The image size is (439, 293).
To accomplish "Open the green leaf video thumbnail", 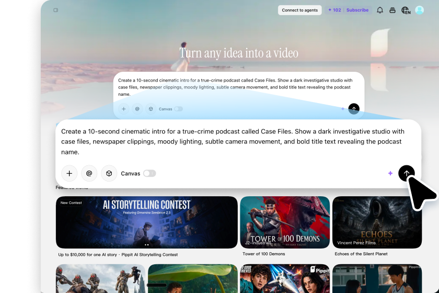I will [x=193, y=278].
